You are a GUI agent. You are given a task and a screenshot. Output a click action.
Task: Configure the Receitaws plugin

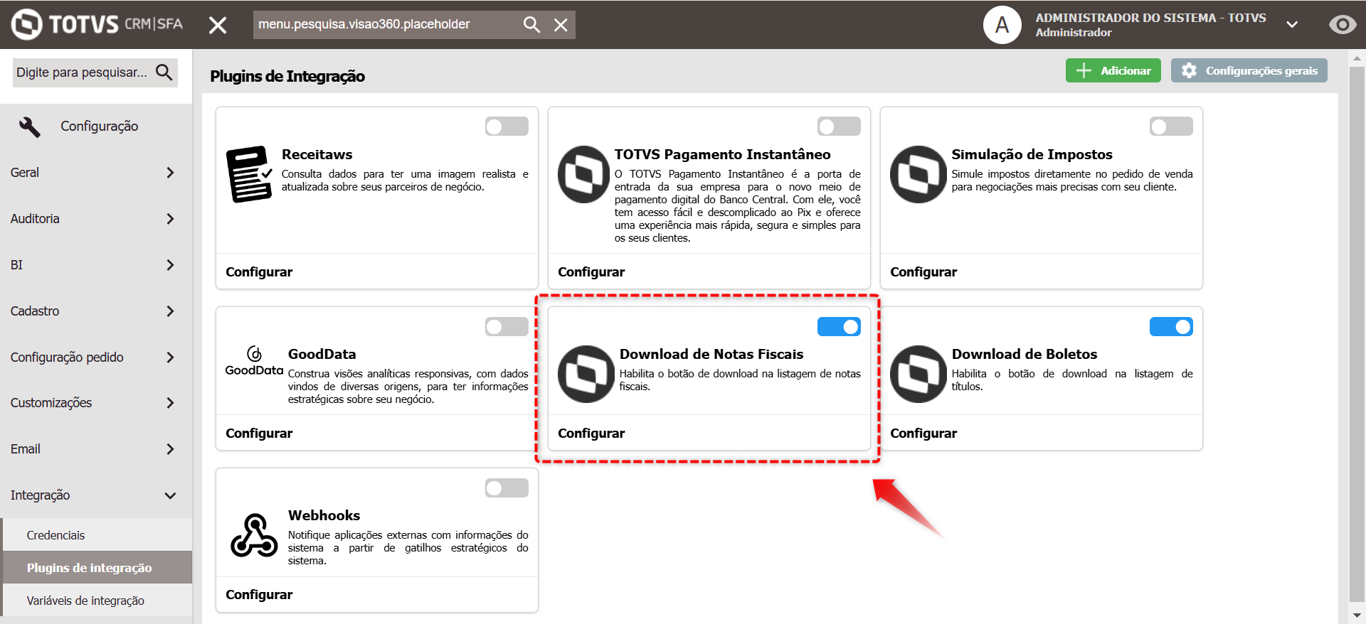(259, 272)
